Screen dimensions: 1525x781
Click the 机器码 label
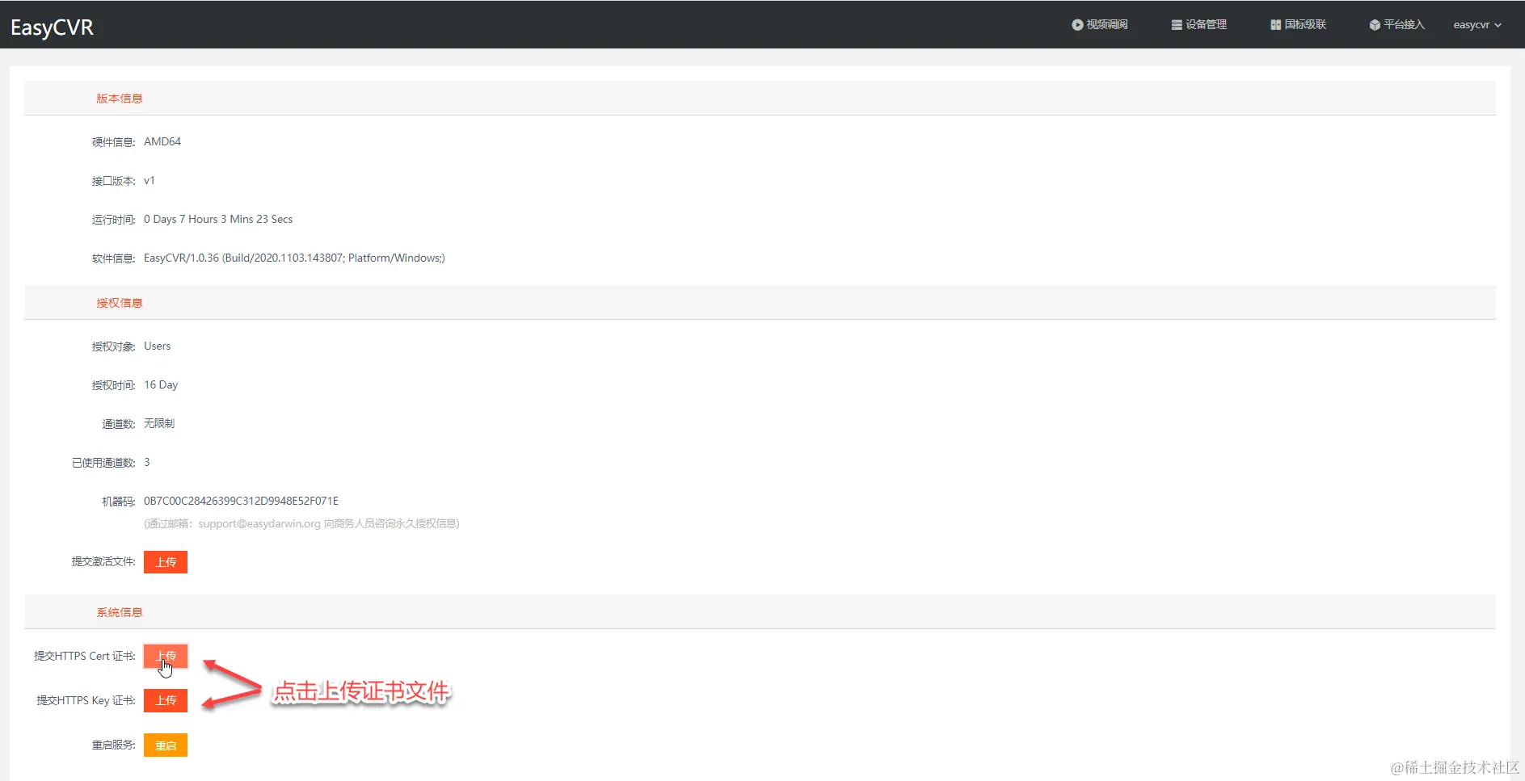(x=119, y=502)
